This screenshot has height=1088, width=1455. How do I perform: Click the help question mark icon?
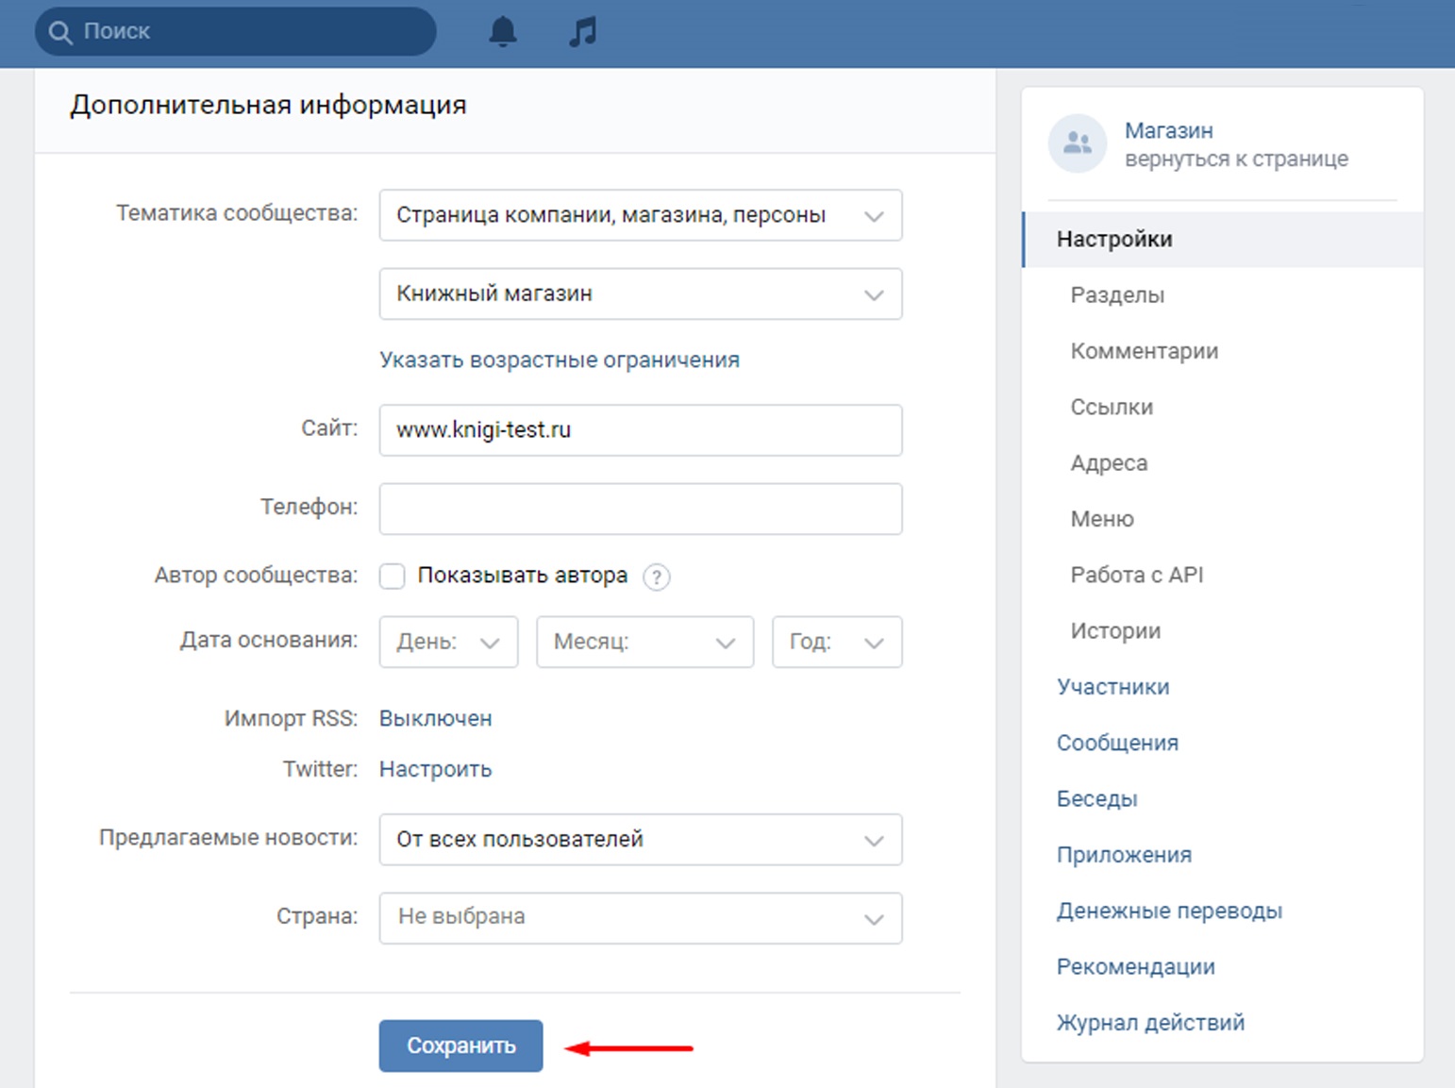pos(656,577)
